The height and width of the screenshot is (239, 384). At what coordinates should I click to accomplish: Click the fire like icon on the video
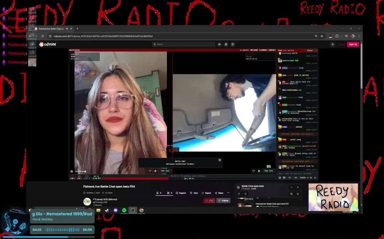157,193
